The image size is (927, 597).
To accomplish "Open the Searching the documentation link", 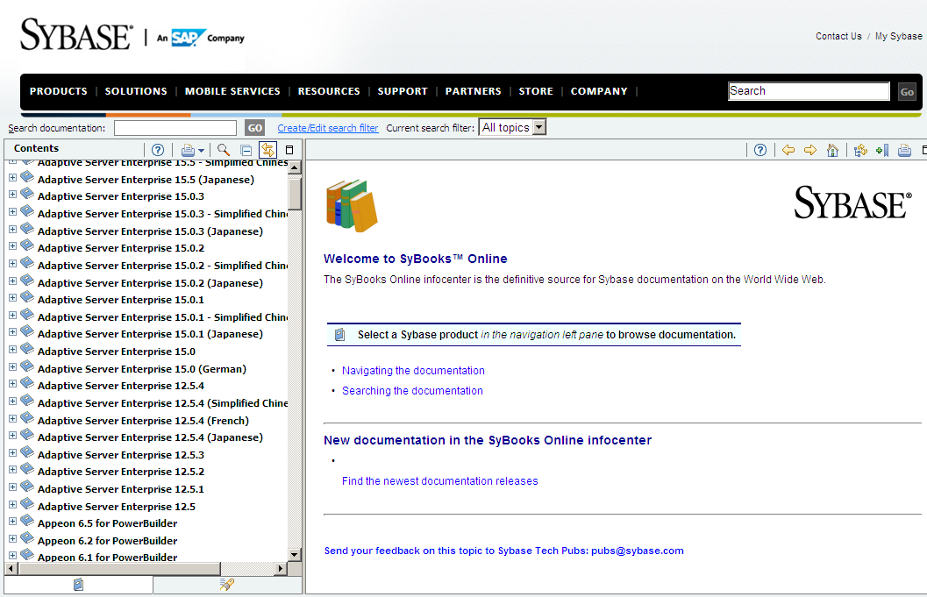I will [x=413, y=391].
